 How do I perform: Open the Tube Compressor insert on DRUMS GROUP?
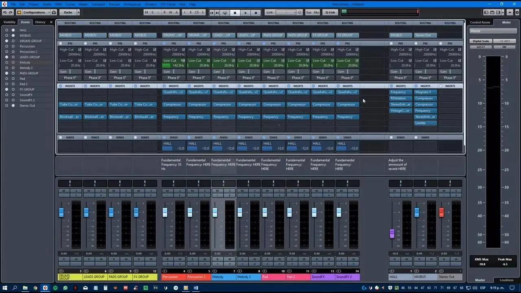tap(70, 105)
